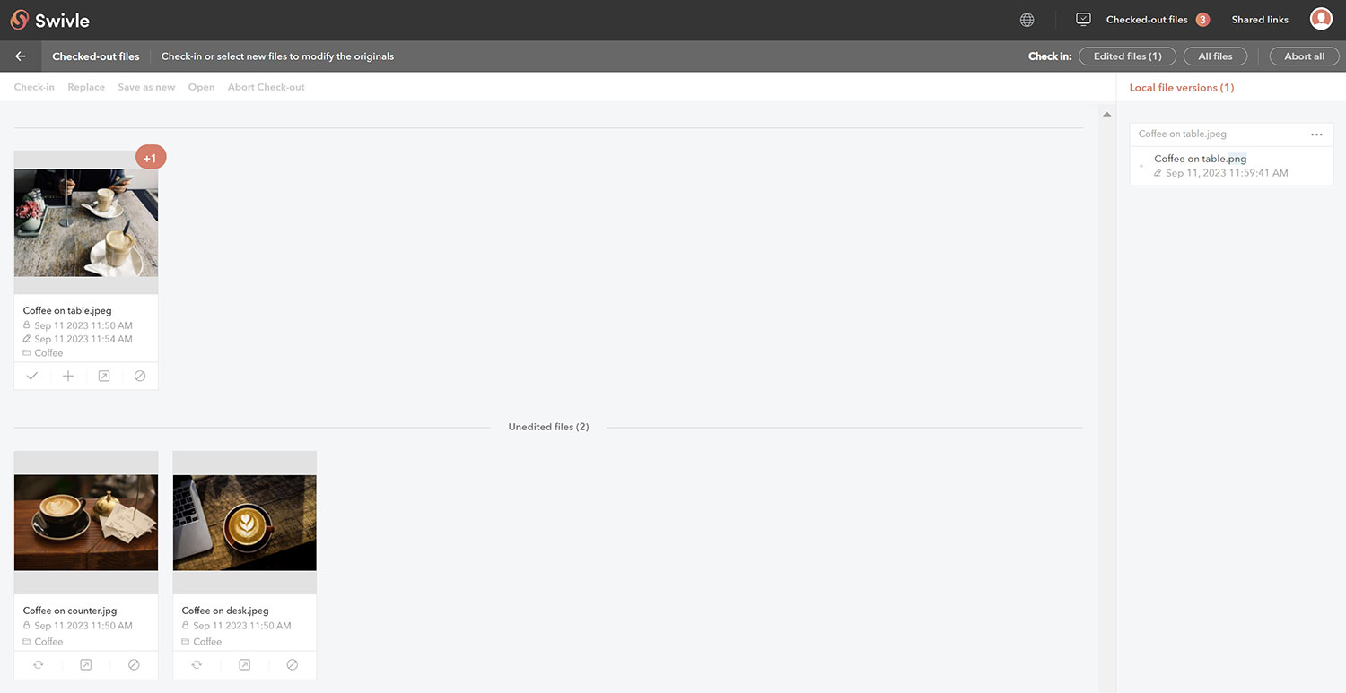Check in Edited files (1)
Viewport: 1346px width, 693px height.
coord(1127,56)
